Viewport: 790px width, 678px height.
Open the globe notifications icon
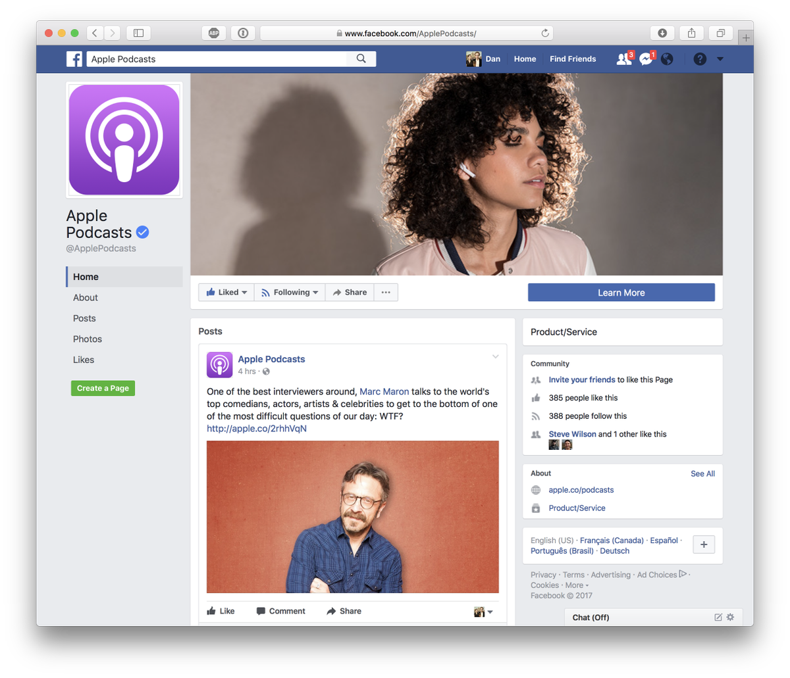tap(667, 59)
